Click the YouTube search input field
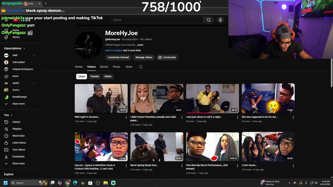 click(157, 20)
